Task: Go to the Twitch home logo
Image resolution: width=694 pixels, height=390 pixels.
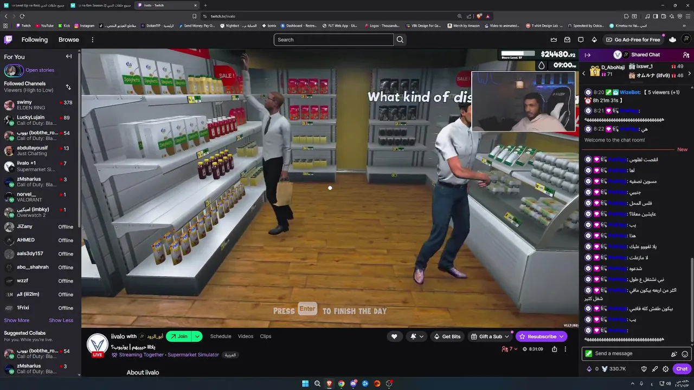Action: pyautogui.click(x=8, y=40)
